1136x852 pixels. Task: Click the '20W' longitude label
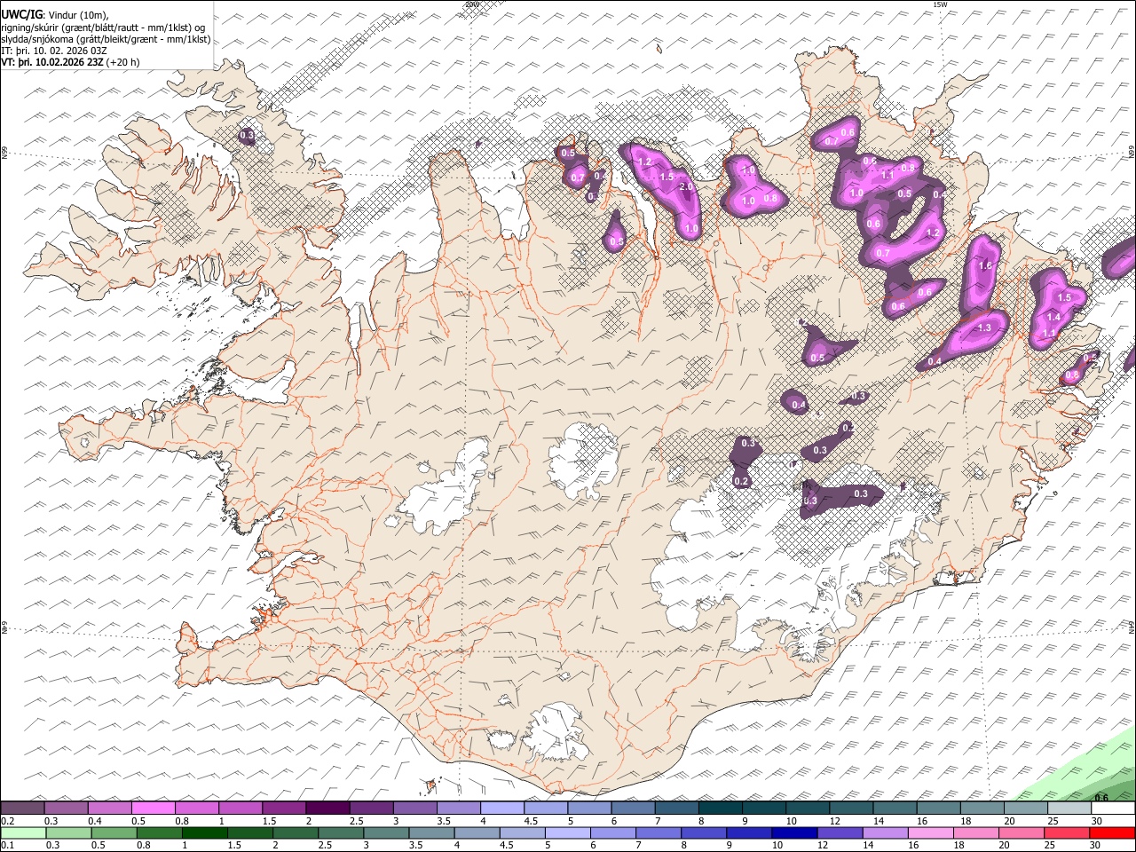pyautogui.click(x=471, y=4)
